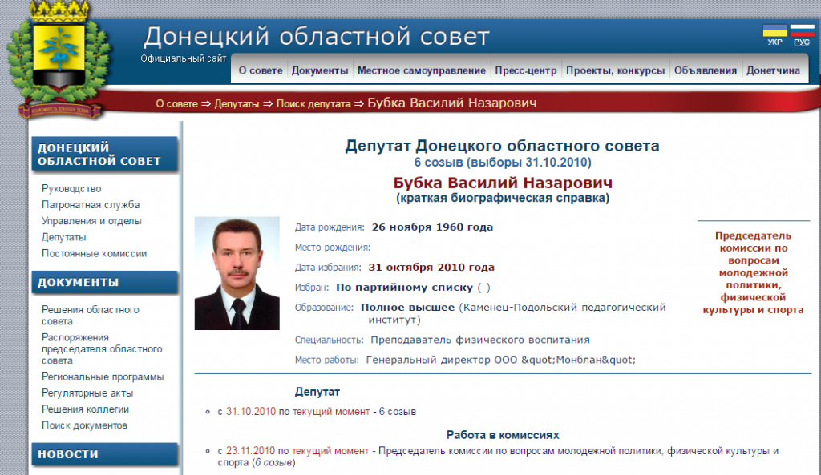Open 'Постоянные комиссии' sidebar link
Screen dimensions: 821x475
click(x=94, y=253)
